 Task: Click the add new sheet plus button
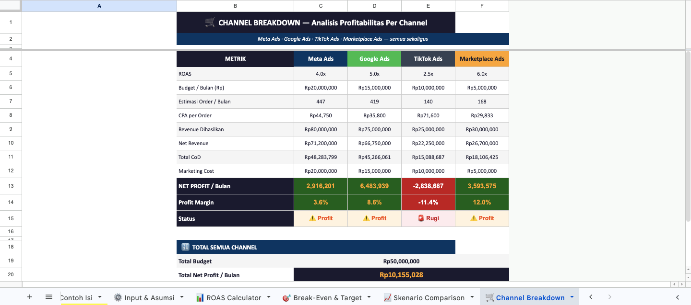coord(30,297)
